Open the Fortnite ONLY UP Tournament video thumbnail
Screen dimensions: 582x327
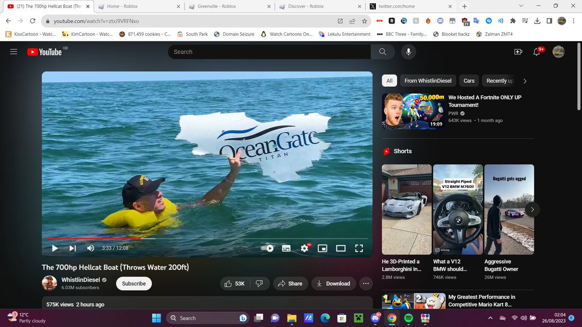pos(413,111)
